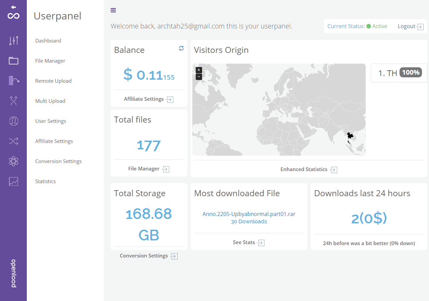
Task: Open Remote Upload menu item
Action: (53, 81)
